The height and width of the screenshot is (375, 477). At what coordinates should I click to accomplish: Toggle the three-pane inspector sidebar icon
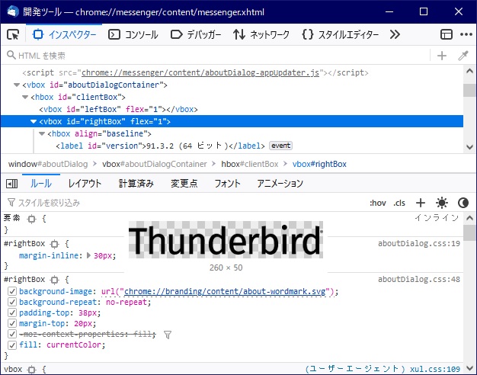[x=11, y=184]
